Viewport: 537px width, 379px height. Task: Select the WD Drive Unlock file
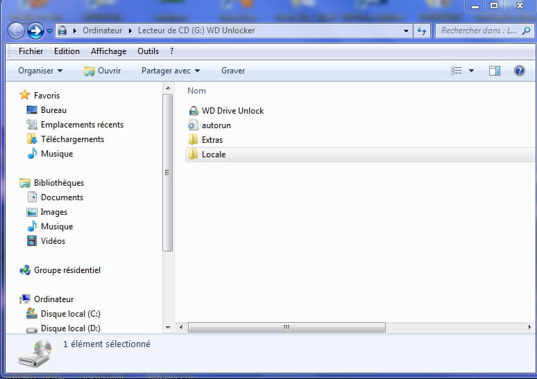(x=226, y=111)
